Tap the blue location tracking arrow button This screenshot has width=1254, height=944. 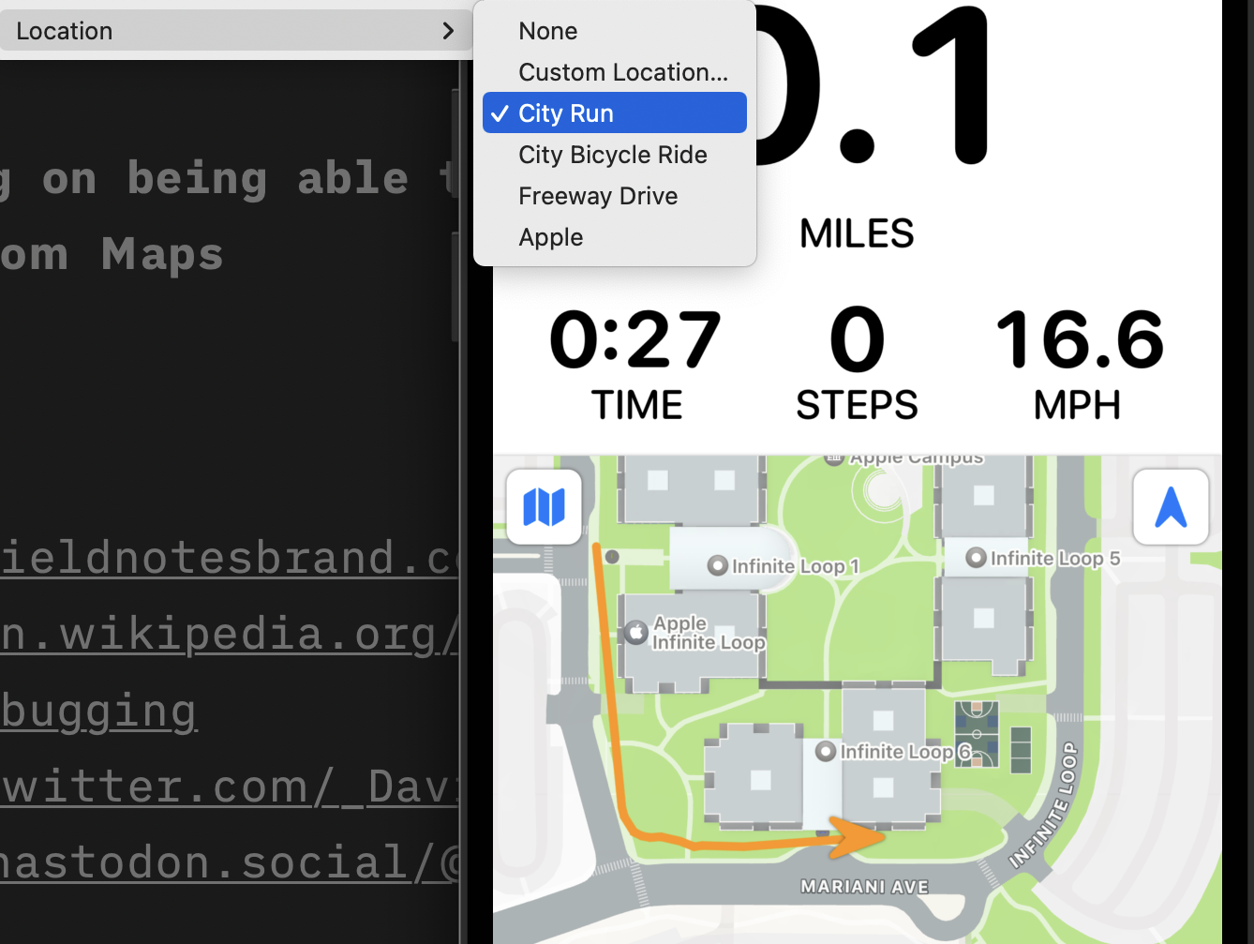coord(1171,507)
